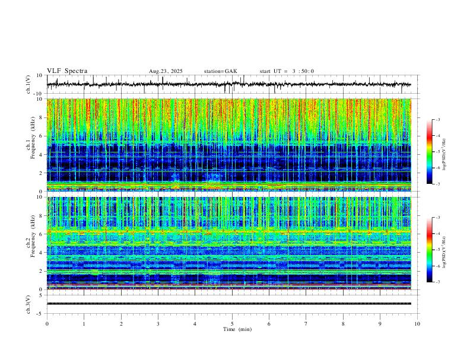This screenshot has width=470, height=363.
Task: Select the ch.1 "Frequency (kHz)" axis label
Action: (x=33, y=136)
